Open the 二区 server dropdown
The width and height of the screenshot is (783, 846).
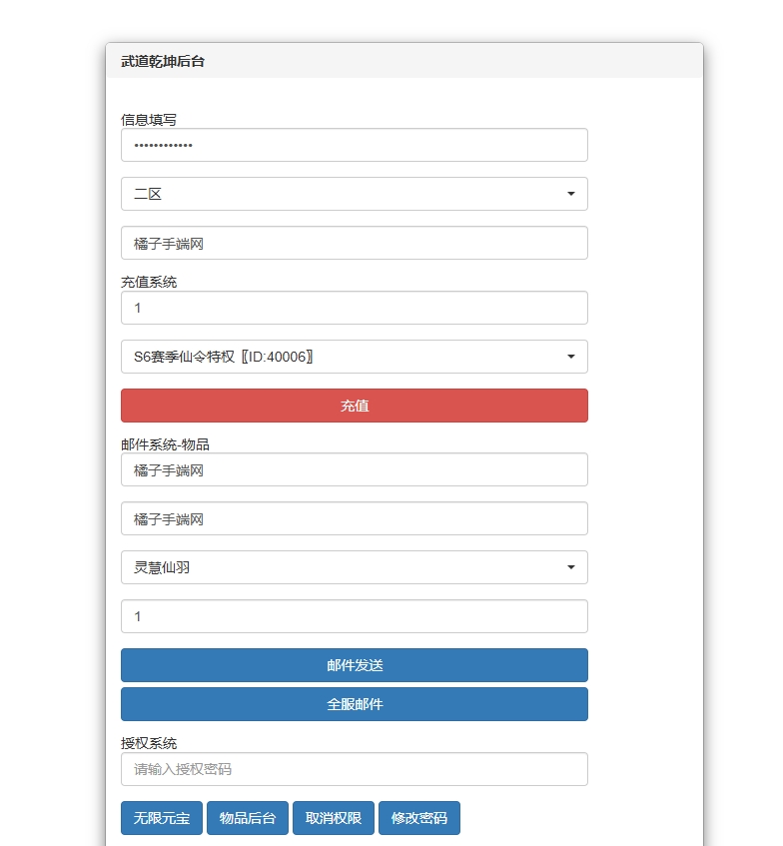[354, 194]
